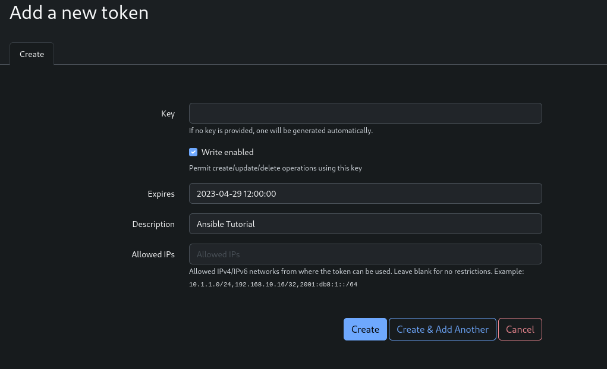Click the Allowed IPs input field
The width and height of the screenshot is (607, 369).
click(365, 254)
